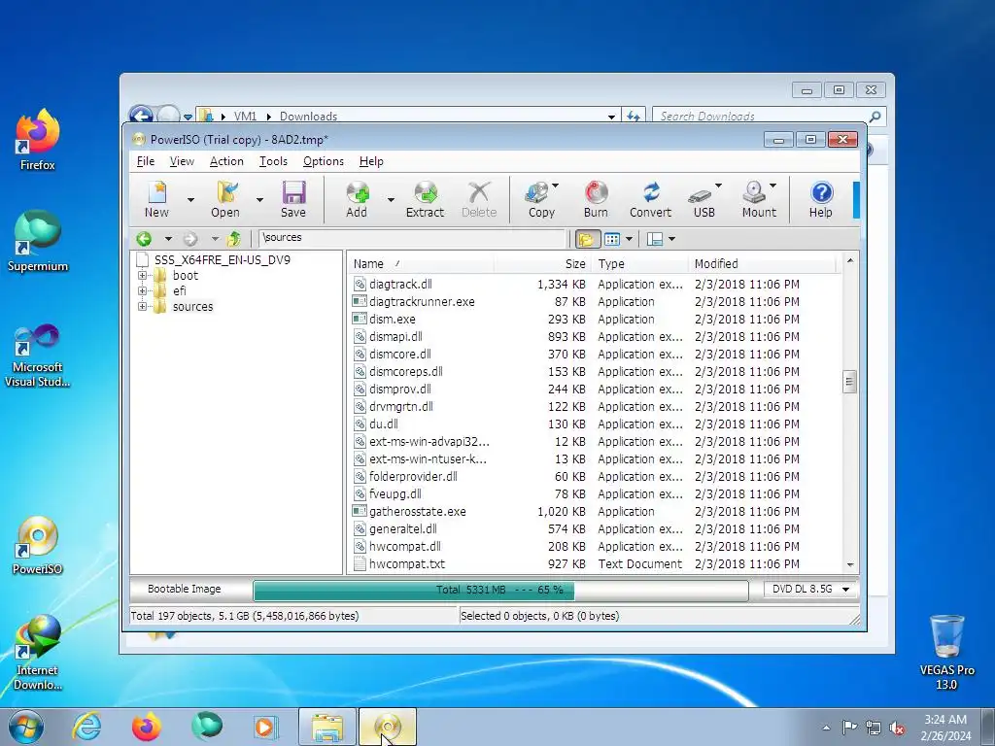This screenshot has height=746, width=995.
Task: Open the Options menu
Action: [x=323, y=162]
